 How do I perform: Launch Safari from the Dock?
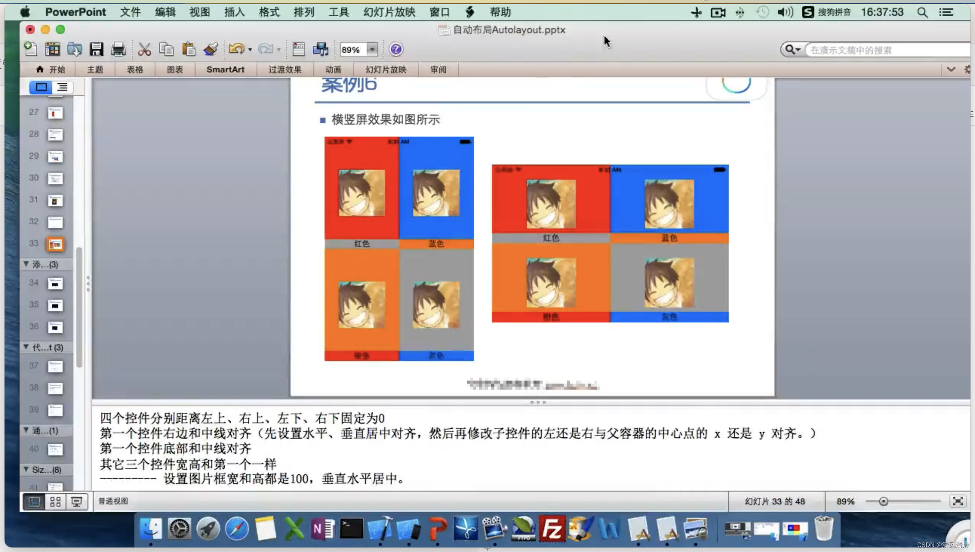[x=237, y=529]
